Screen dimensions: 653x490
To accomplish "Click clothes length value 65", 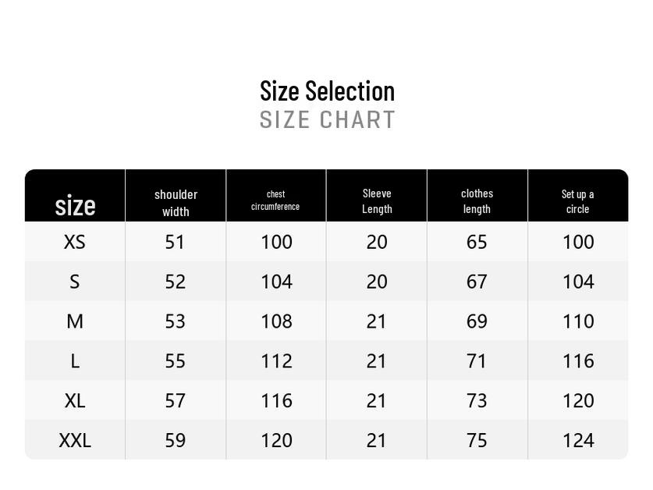I will point(477,242).
